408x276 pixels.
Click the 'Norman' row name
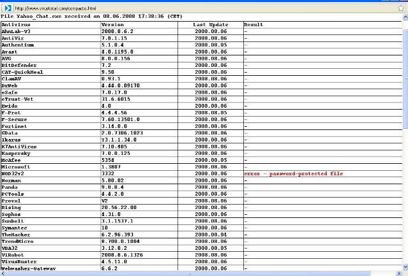tap(11, 180)
